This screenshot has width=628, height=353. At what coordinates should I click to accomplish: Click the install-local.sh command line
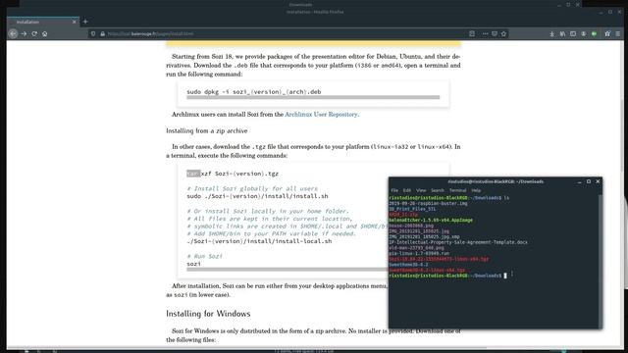pos(259,241)
